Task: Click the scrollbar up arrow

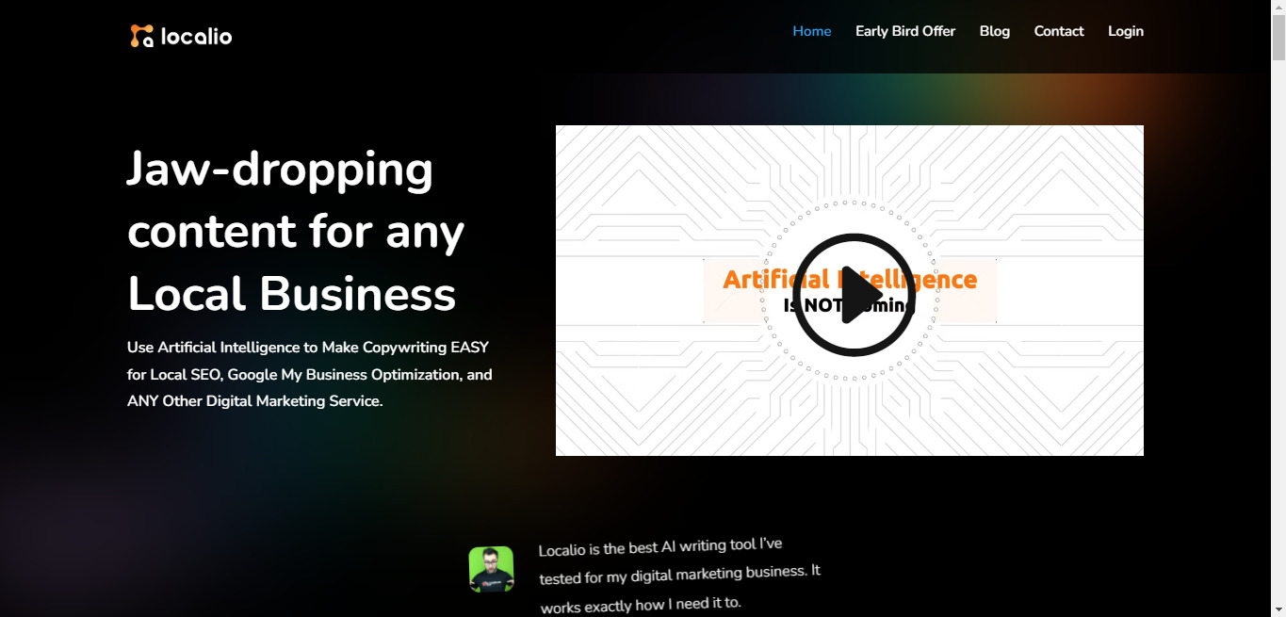Action: [1278, 8]
